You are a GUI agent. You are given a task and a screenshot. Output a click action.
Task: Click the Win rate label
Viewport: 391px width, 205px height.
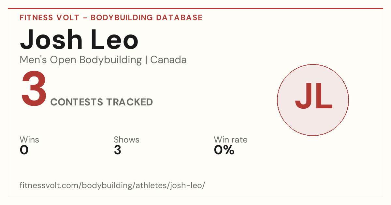231,140
